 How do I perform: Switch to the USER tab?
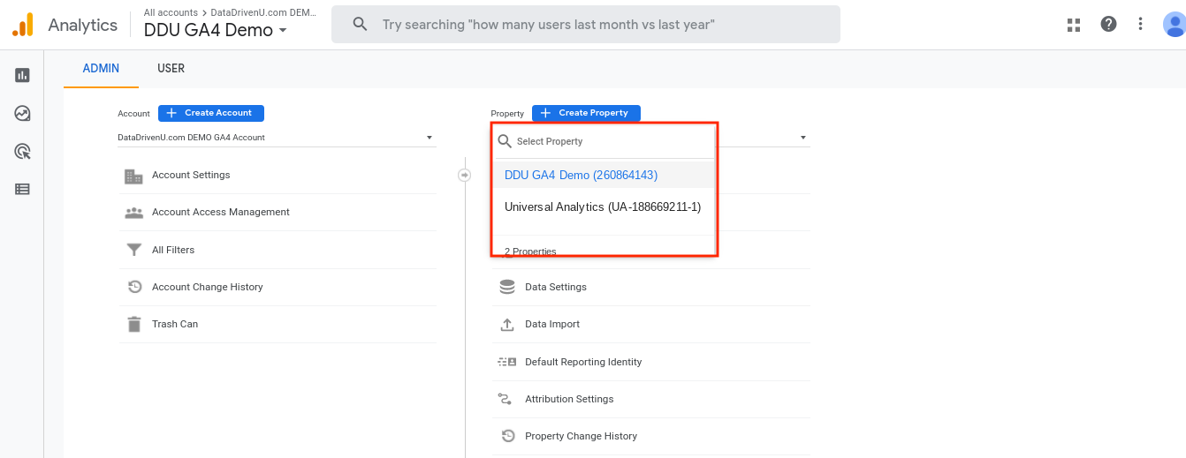(171, 68)
